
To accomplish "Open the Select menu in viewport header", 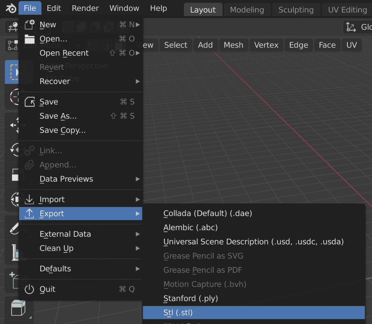I will pos(175,45).
